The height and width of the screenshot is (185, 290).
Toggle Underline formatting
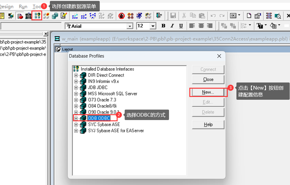coord(181,26)
